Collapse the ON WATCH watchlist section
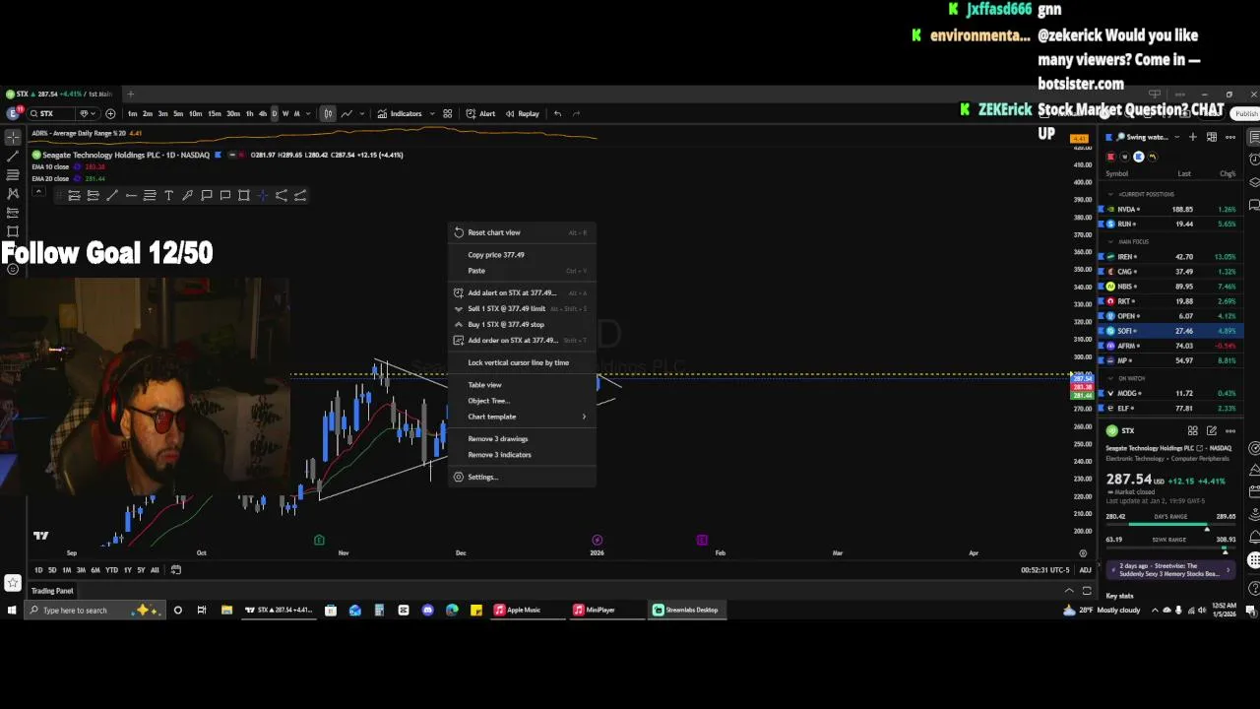Image resolution: width=1260 pixels, height=709 pixels. click(1111, 378)
